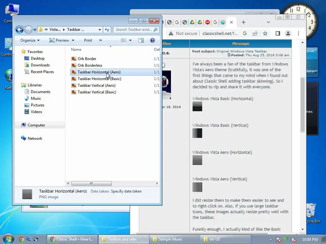Launch Chrome from the quick launch
This screenshot has width=326, height=244.
(x=21, y=239)
